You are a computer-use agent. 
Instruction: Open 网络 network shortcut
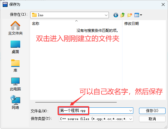pos(15,102)
